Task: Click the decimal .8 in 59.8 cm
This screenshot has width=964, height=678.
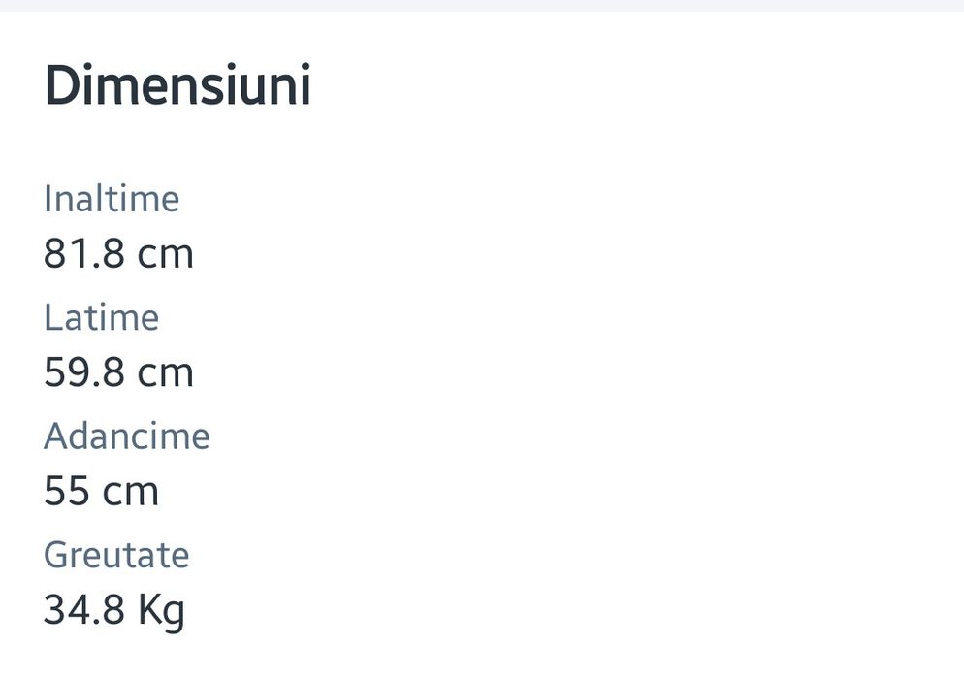Action: point(106,372)
